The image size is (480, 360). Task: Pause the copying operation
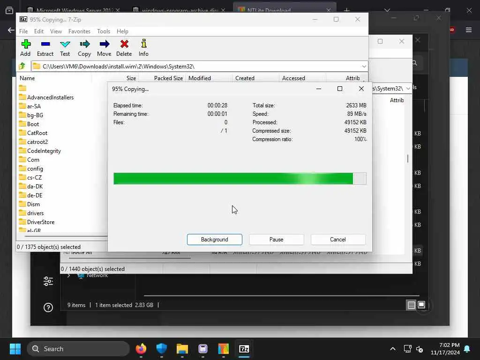(x=277, y=240)
